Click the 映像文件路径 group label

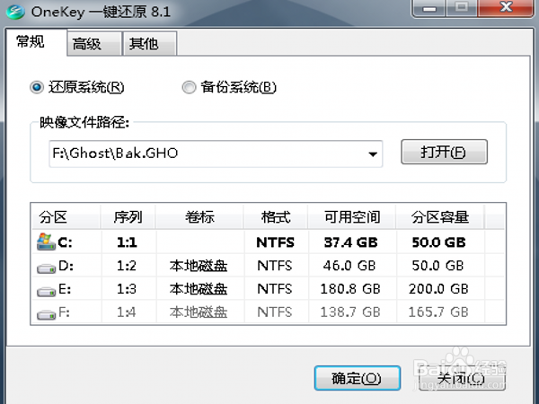tap(84, 122)
